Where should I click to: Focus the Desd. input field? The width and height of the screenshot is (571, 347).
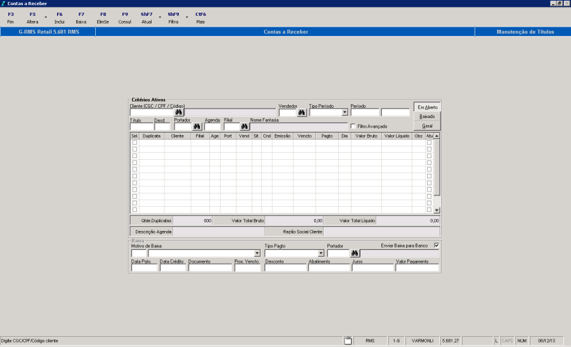click(x=162, y=127)
